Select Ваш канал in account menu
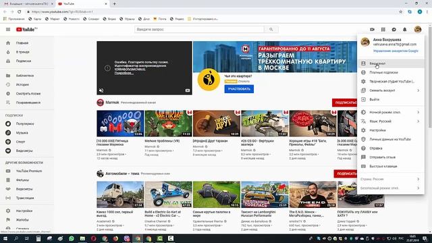Screen dimensions: 432x243 391,63
